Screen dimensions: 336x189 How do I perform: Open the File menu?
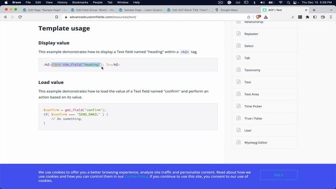[x=28, y=2]
